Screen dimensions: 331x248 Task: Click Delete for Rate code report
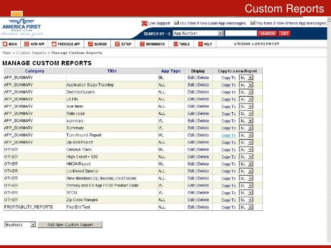203,114
